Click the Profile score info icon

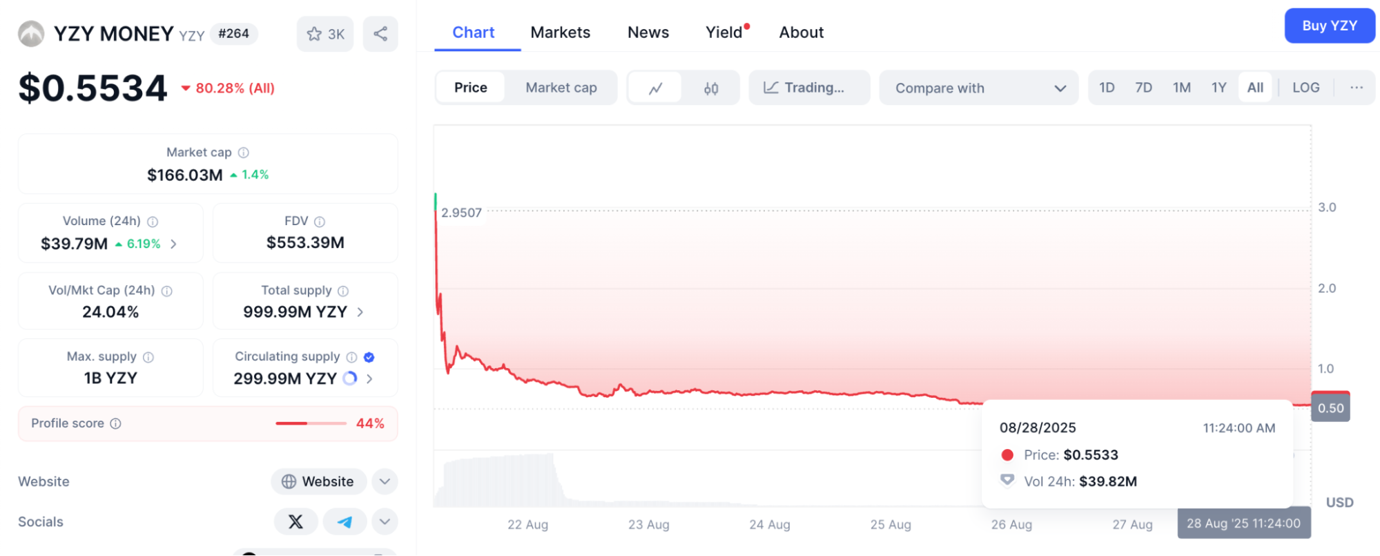116,423
